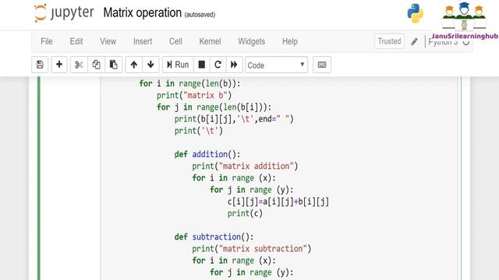Insert a cell below with plus icon
Image resolution: width=499 pixels, height=280 pixels.
pos(59,65)
